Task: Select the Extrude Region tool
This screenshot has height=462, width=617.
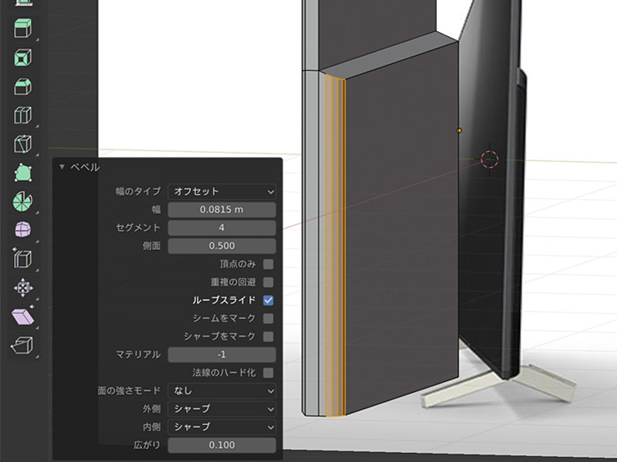Action: pos(23,30)
